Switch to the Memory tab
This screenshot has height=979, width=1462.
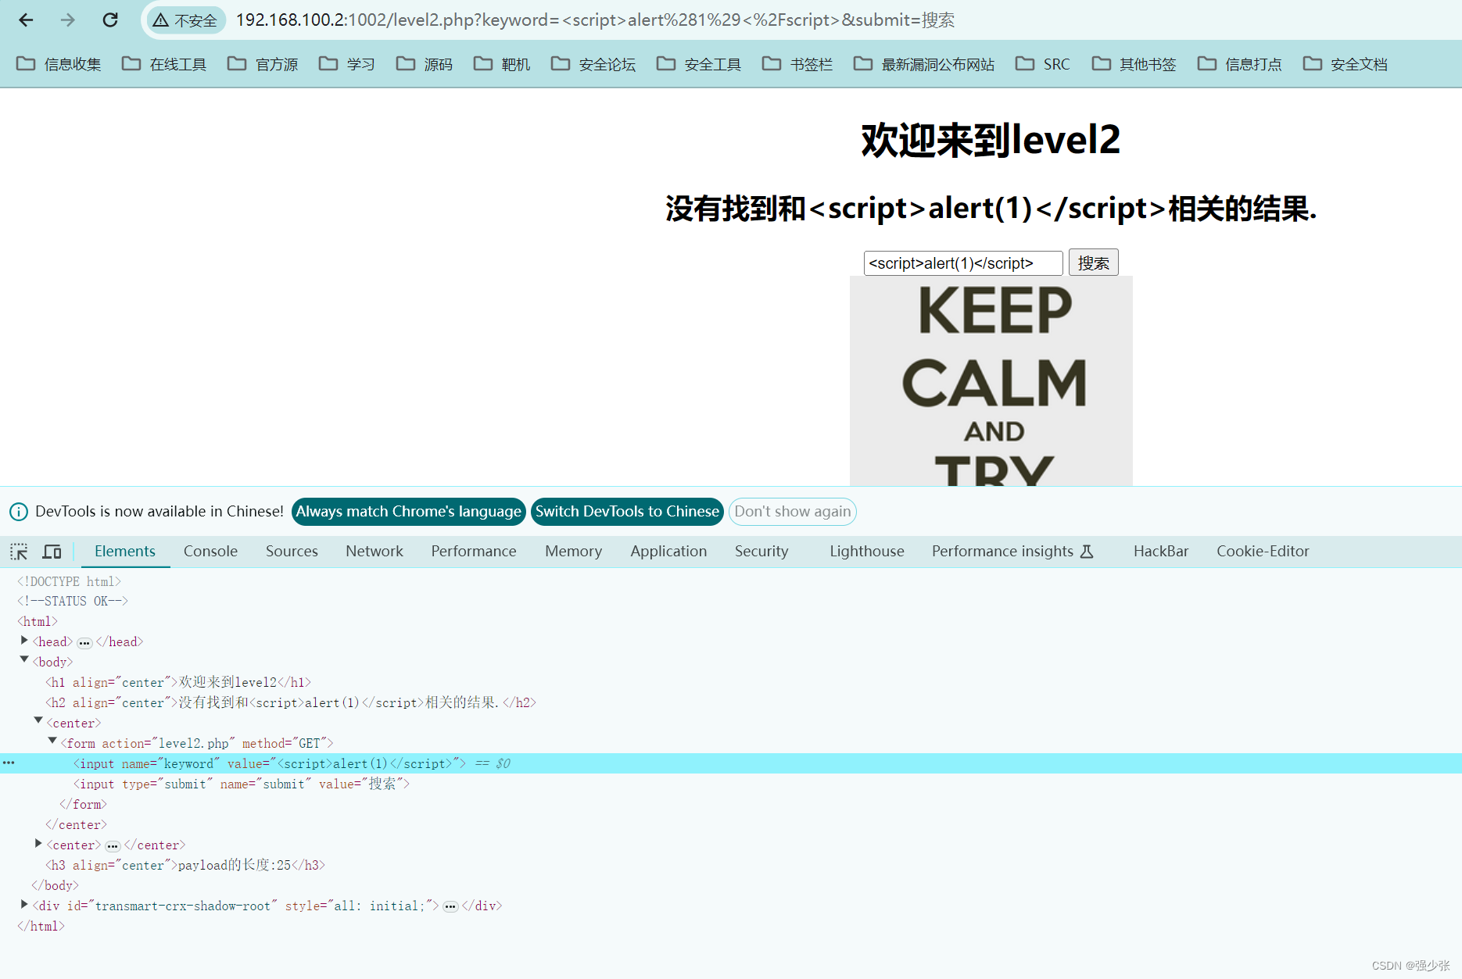tap(574, 552)
